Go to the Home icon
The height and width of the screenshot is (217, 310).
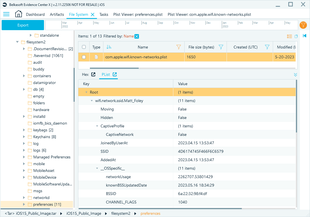[x=19, y=14]
